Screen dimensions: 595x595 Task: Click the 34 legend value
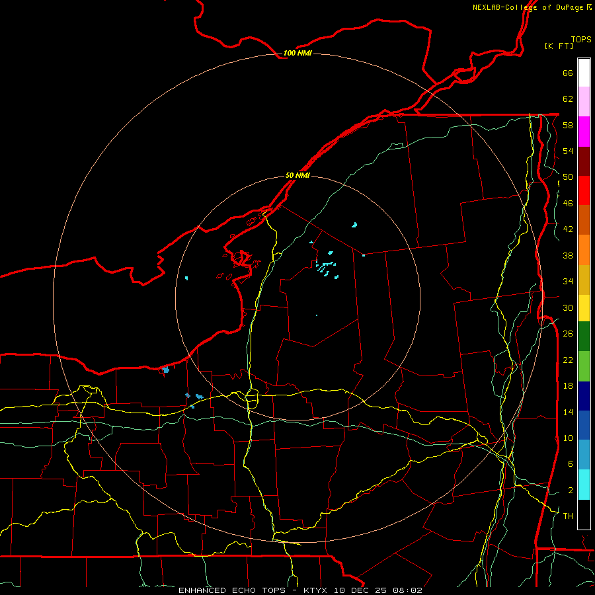pos(568,282)
